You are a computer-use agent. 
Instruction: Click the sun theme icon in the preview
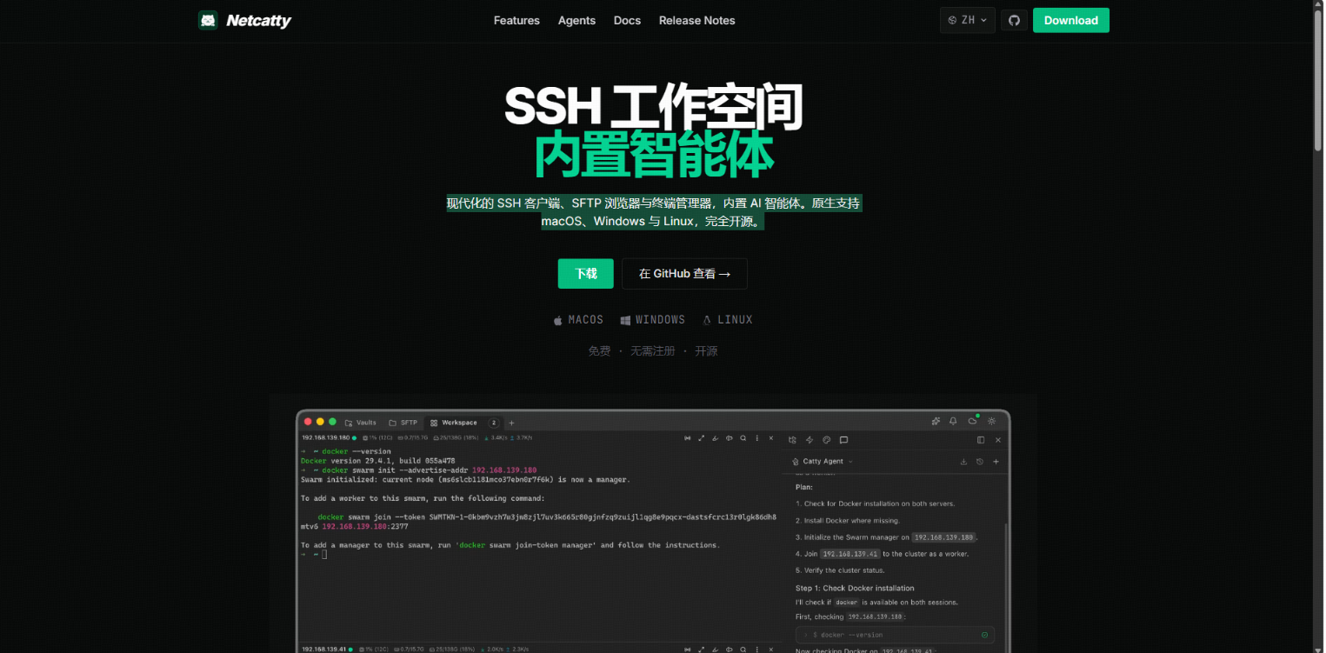(991, 421)
